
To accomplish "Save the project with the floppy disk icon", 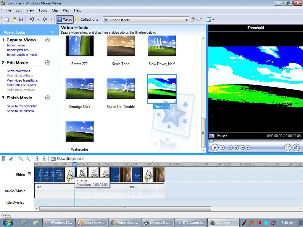I will pos(21,20).
